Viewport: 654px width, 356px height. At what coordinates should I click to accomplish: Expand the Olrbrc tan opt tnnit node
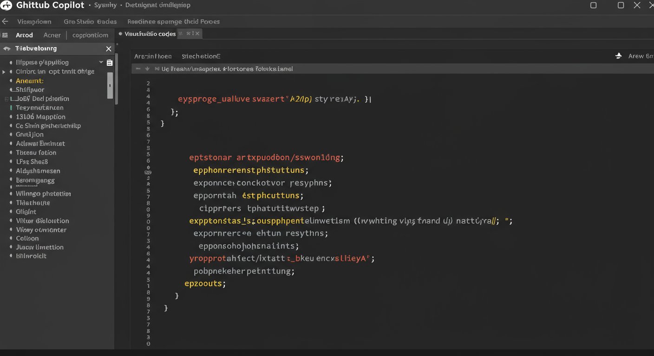pos(4,71)
